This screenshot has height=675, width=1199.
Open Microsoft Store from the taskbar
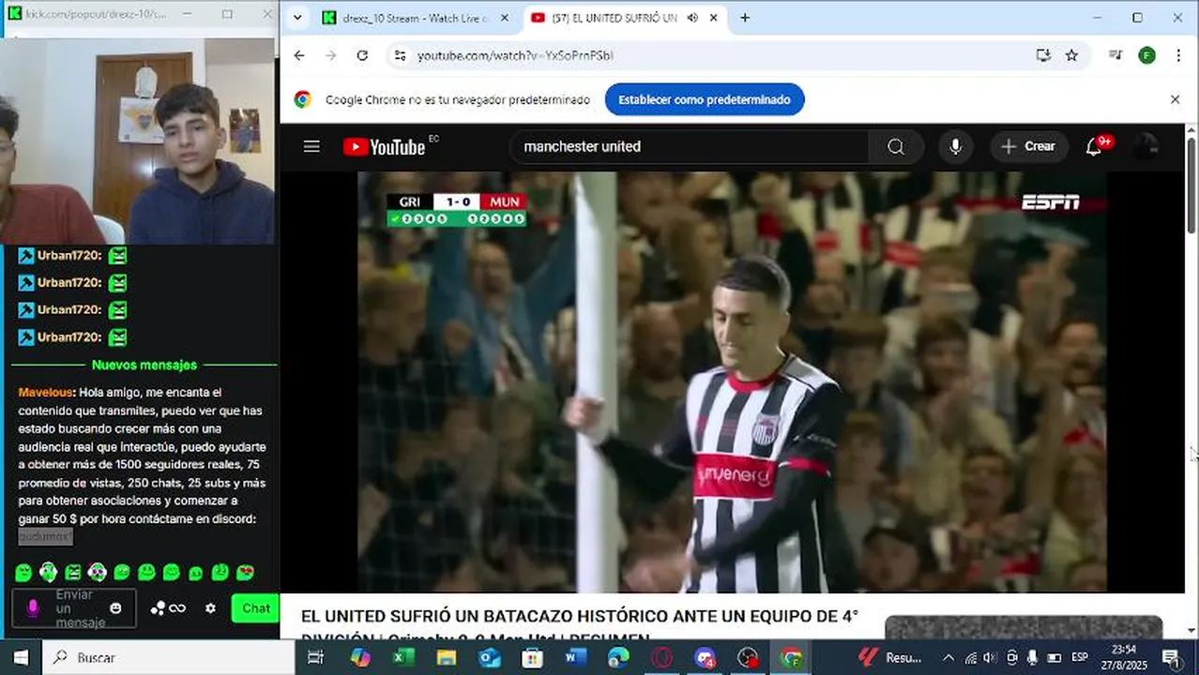[x=533, y=657]
